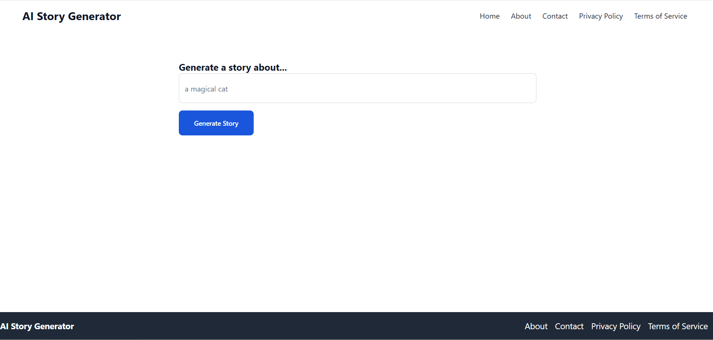This screenshot has width=713, height=340.
Task: Follow the Contact link in the footer
Action: tap(569, 326)
